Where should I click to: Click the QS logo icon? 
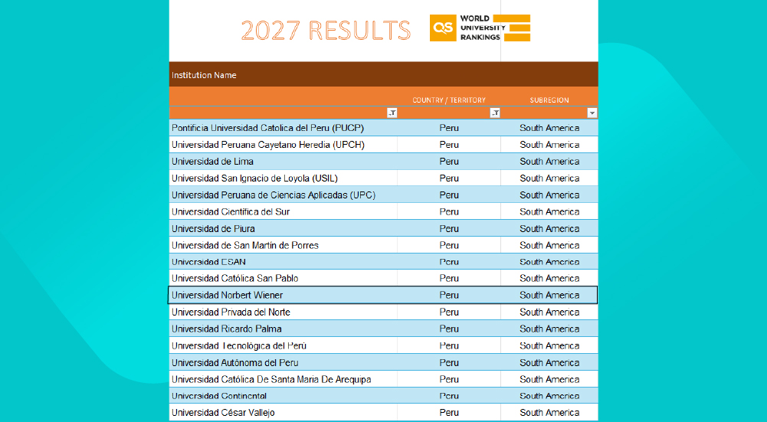(x=443, y=28)
